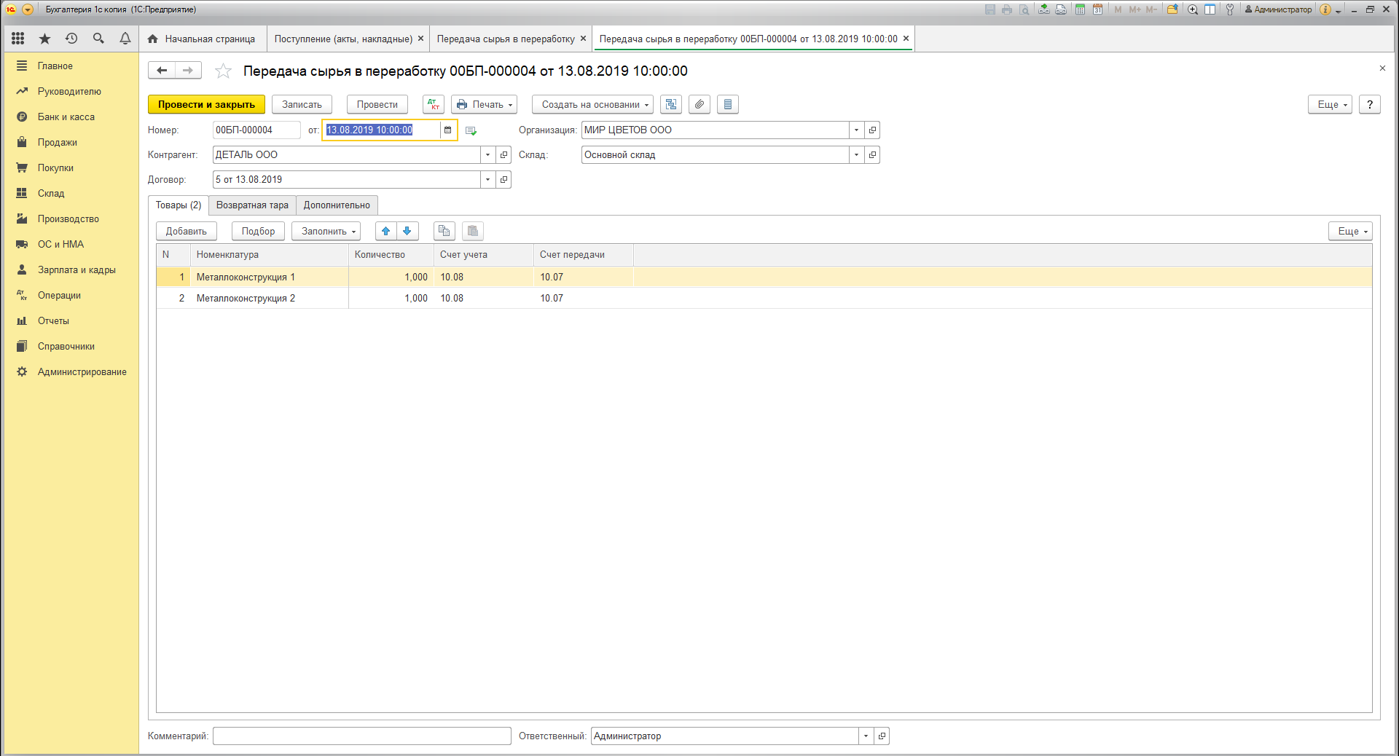The height and width of the screenshot is (756, 1399).
Task: Open attached files paperclip icon
Action: [x=699, y=105]
